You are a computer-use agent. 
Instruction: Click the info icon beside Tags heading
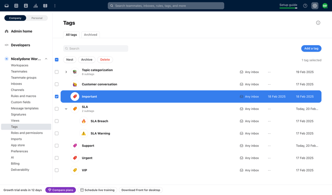click(x=318, y=23)
